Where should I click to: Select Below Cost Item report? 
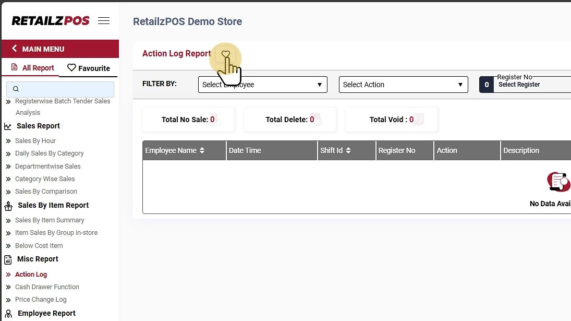pos(39,246)
